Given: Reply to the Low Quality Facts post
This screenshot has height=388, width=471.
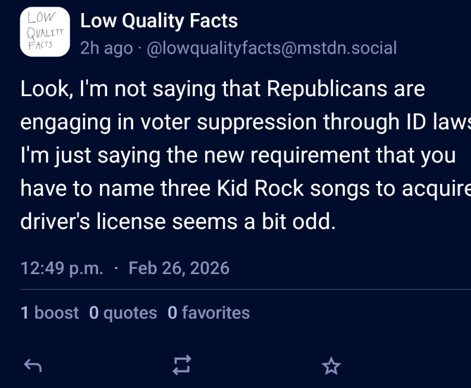Looking at the screenshot, I should (x=32, y=366).
